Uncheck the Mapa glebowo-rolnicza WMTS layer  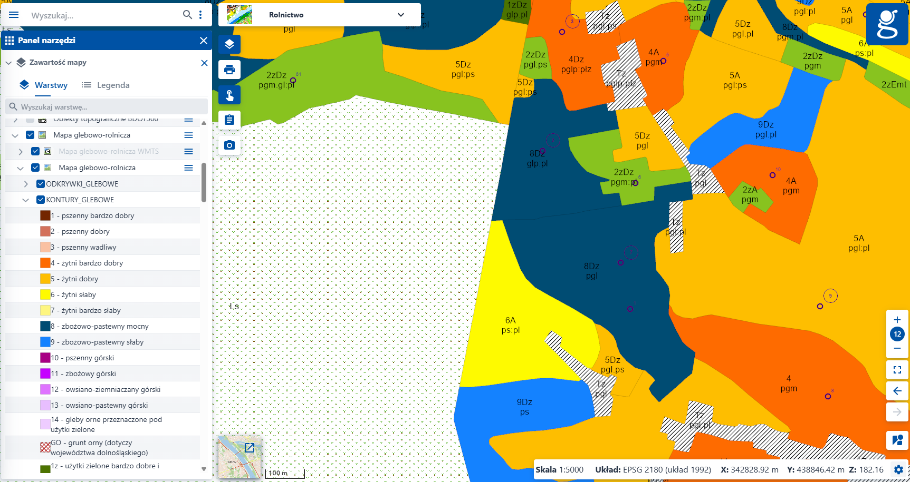tap(35, 151)
